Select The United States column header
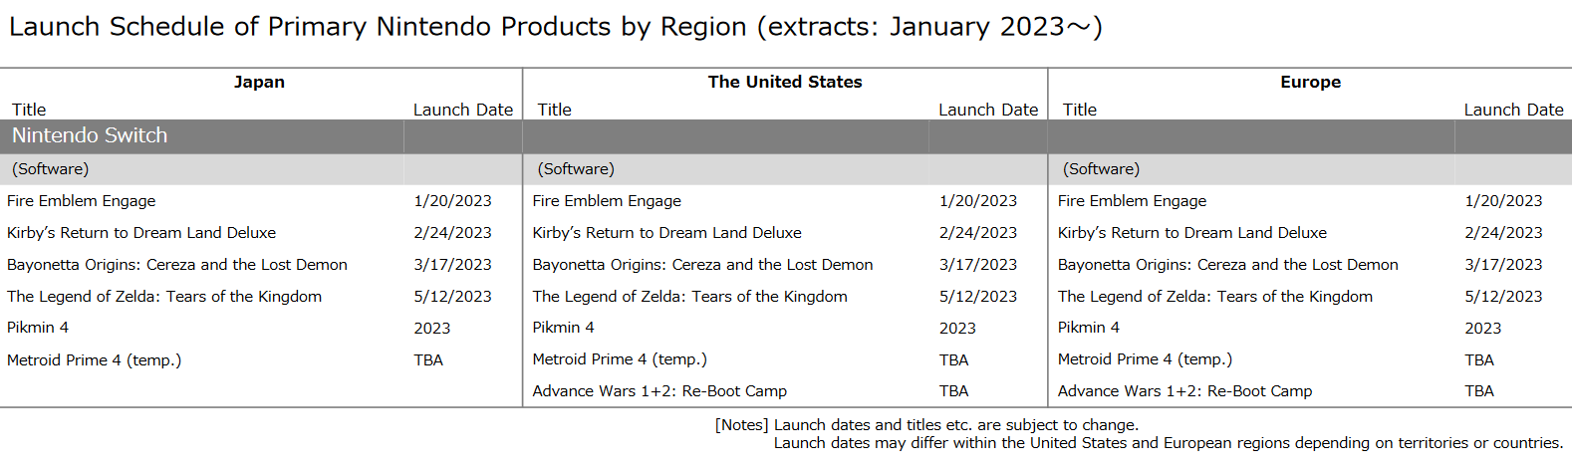This screenshot has width=1572, height=470. [785, 82]
